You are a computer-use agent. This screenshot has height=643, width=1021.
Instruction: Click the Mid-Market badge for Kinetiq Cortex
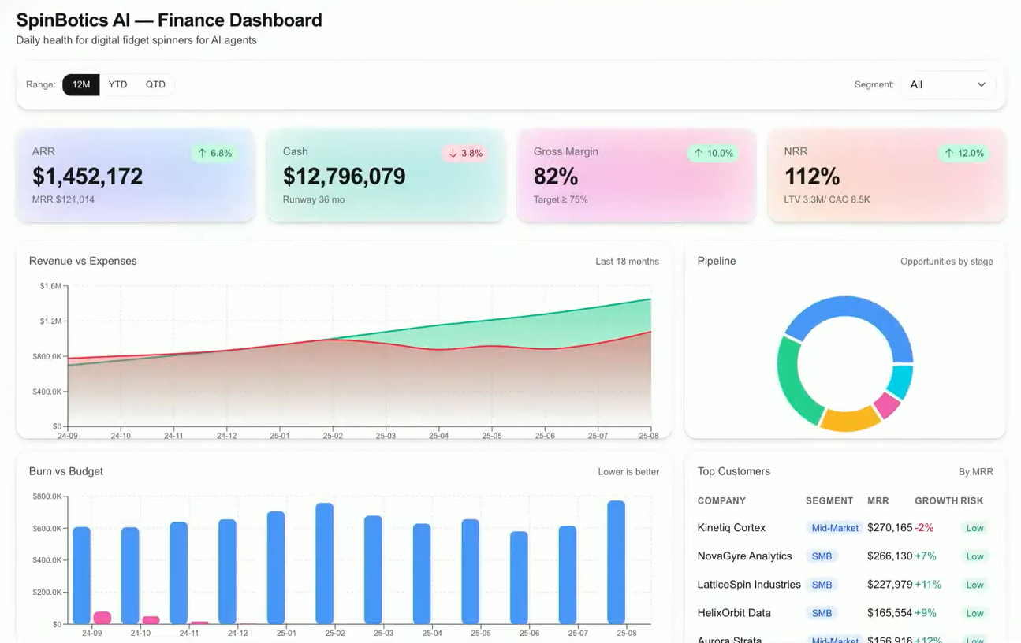(835, 528)
